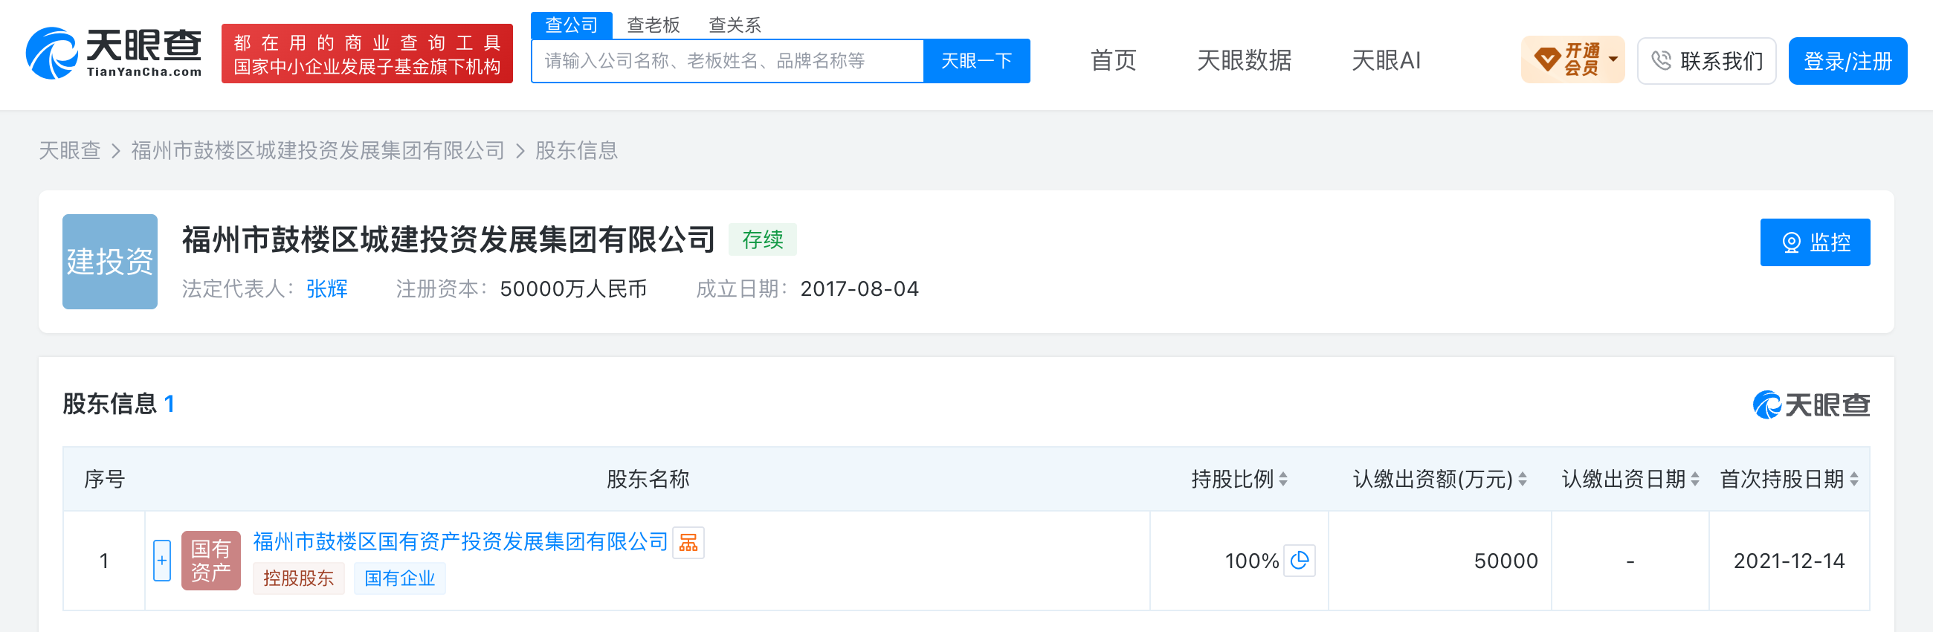Click the 国有企业 tag
The image size is (1933, 632).
(x=399, y=578)
